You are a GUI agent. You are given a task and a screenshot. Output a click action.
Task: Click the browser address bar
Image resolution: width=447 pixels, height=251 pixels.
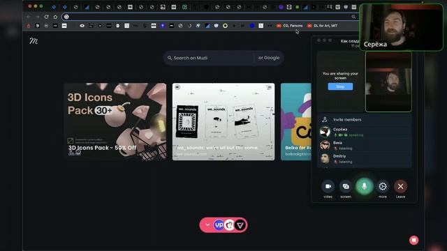(210, 17)
